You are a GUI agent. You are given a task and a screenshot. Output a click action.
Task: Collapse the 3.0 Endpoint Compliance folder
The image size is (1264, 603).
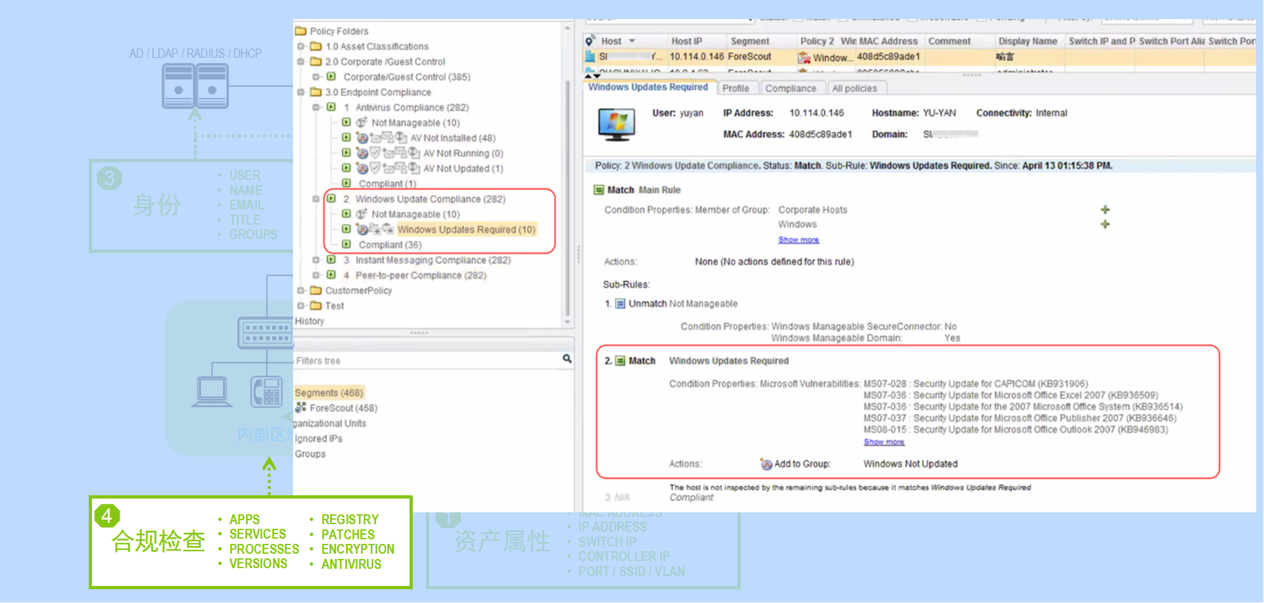(301, 92)
